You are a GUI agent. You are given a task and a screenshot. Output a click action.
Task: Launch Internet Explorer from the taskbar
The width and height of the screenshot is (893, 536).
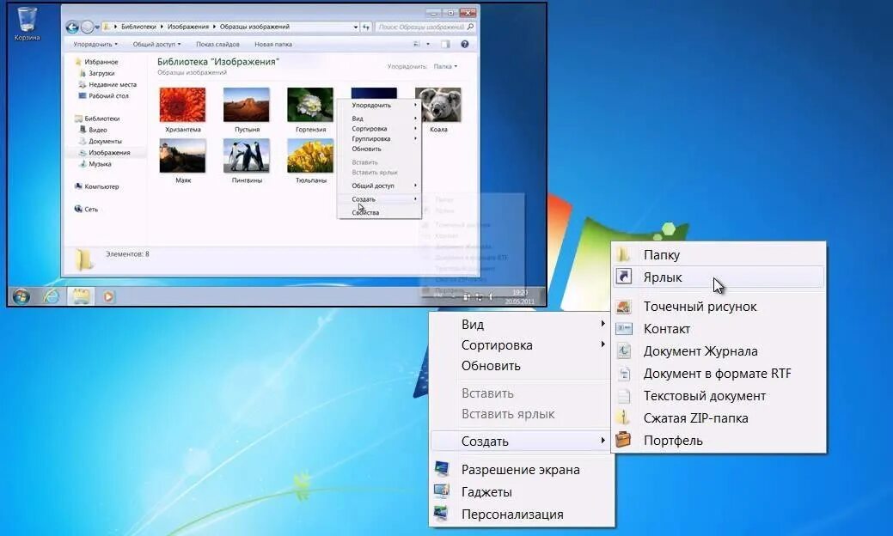pyautogui.click(x=52, y=296)
